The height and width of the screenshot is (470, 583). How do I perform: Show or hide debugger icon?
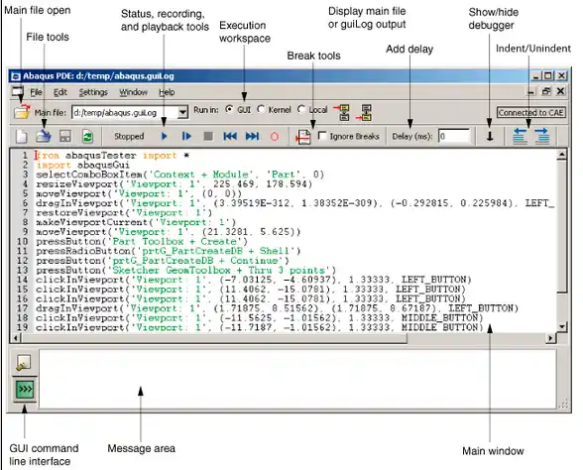point(490,137)
